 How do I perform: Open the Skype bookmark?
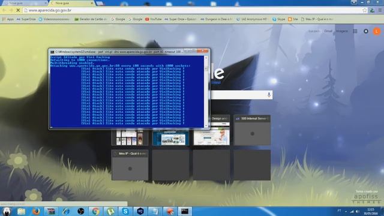(x=278, y=19)
